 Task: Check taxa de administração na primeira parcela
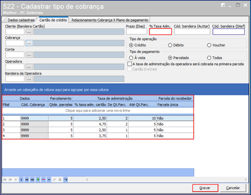130,64
